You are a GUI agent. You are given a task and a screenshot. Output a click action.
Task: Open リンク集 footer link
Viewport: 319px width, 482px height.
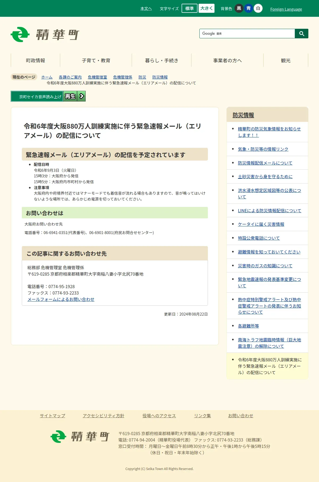(202, 416)
